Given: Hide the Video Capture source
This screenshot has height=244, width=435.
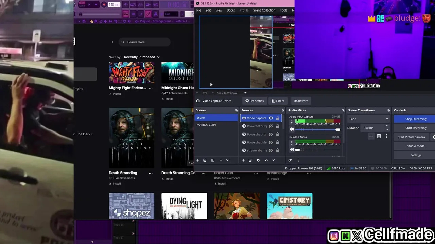Looking at the screenshot, I should click(271, 118).
